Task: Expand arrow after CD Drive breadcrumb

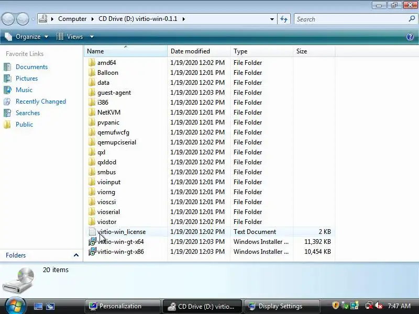Action: [184, 19]
